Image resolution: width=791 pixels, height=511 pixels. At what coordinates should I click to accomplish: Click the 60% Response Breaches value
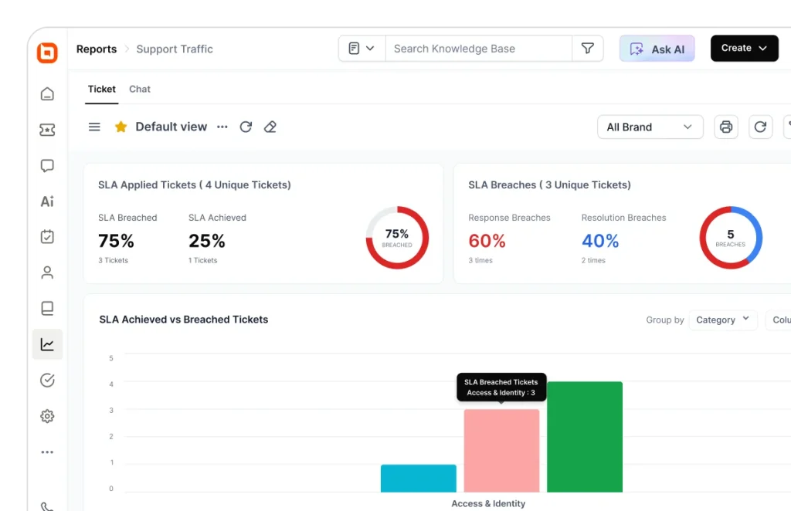(x=487, y=241)
